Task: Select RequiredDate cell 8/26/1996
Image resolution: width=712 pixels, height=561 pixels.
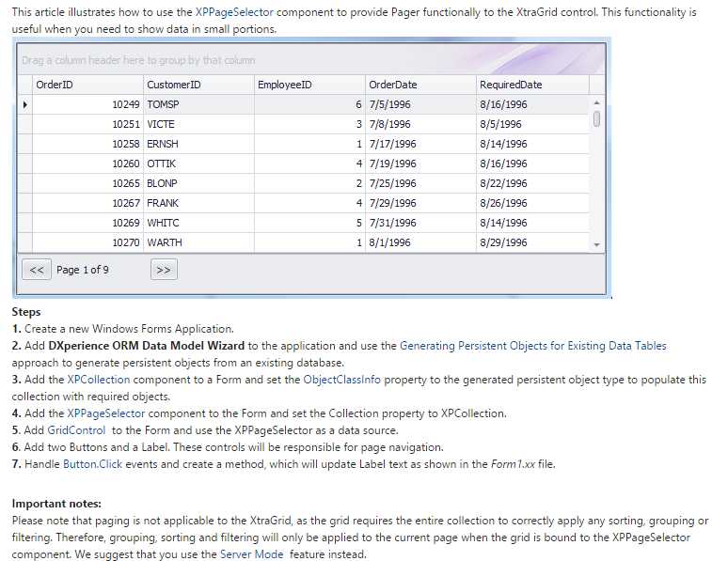Action: pos(532,203)
